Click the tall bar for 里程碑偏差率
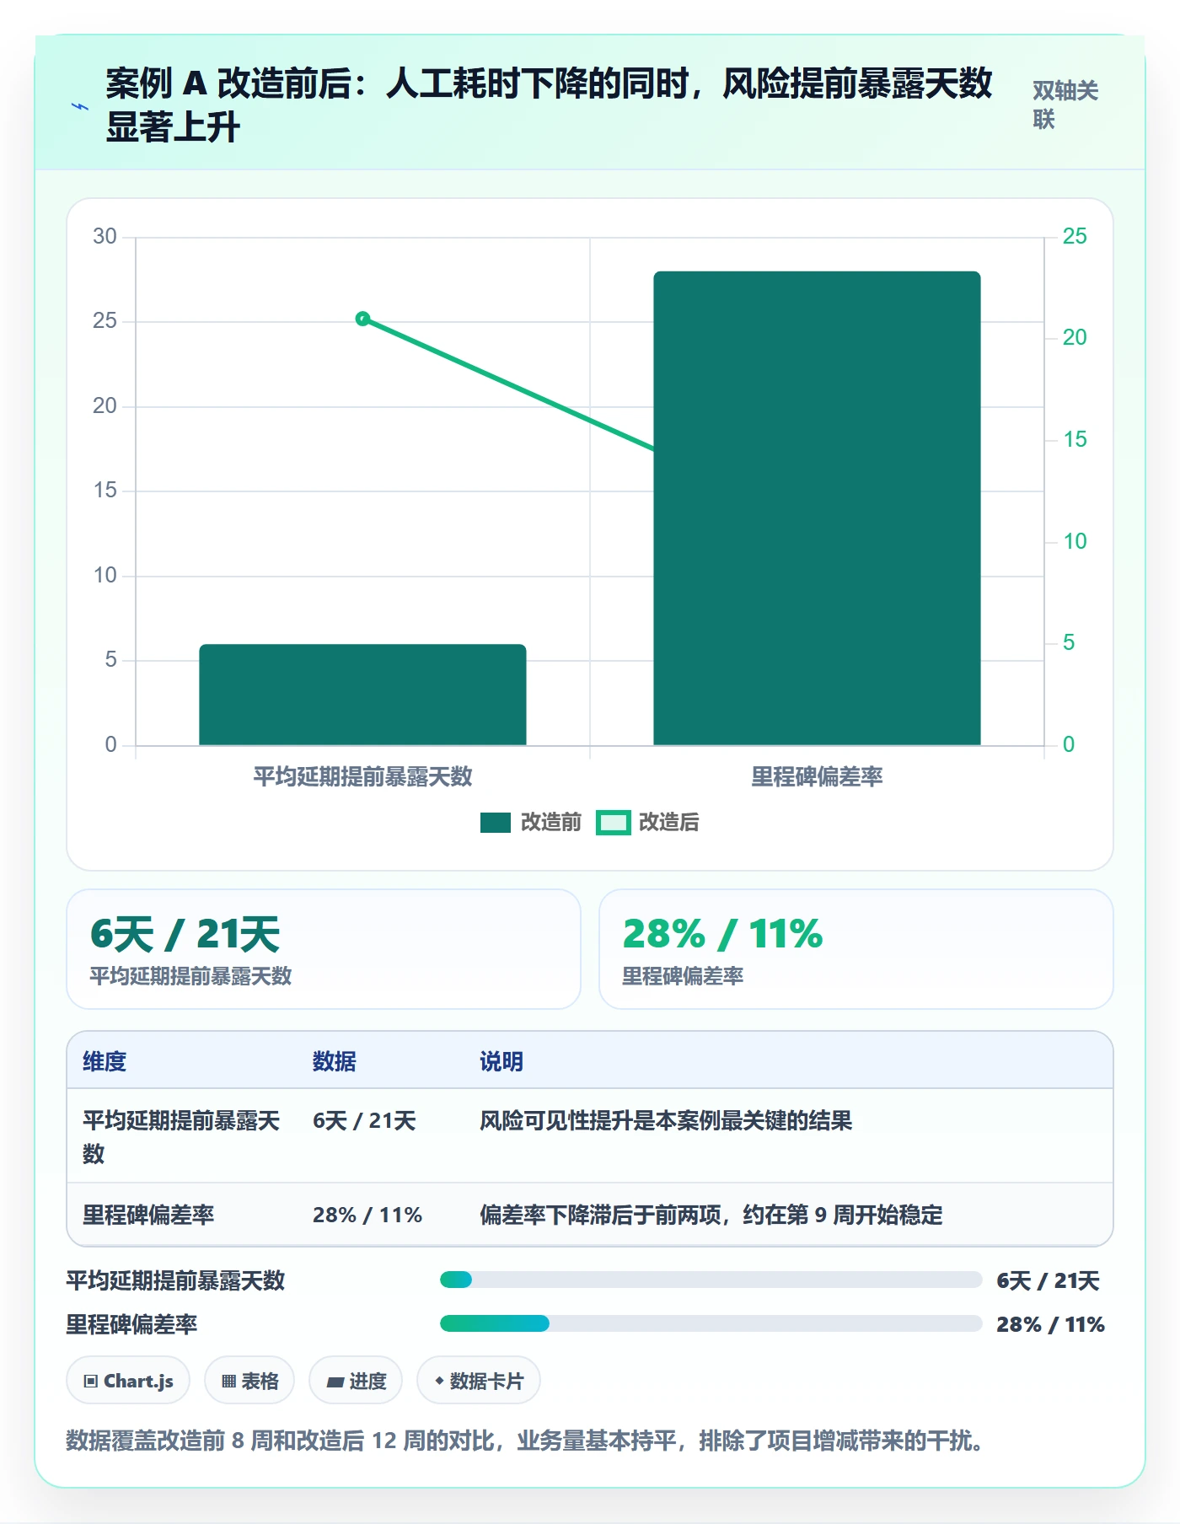 pos(817,508)
